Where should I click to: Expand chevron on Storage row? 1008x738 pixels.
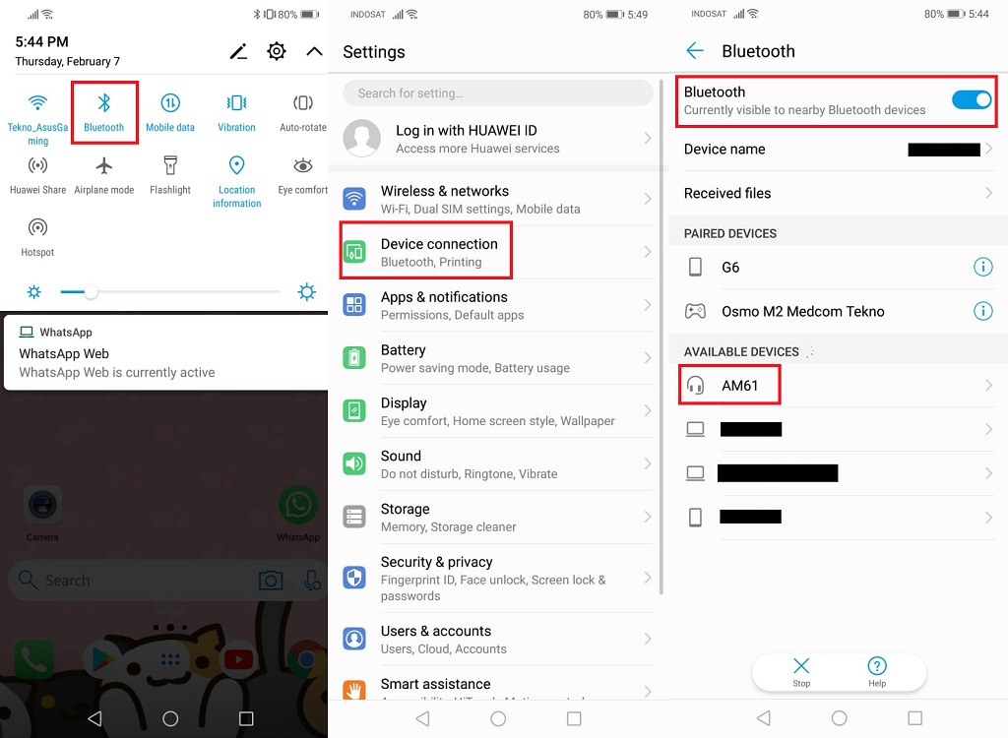tap(648, 517)
